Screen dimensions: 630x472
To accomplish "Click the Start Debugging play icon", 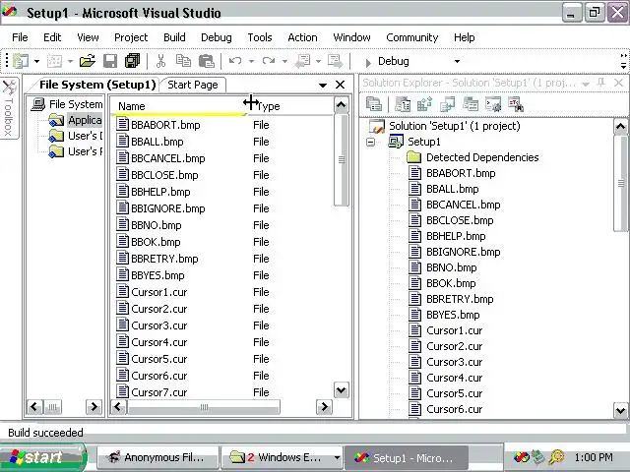I will pos(368,62).
